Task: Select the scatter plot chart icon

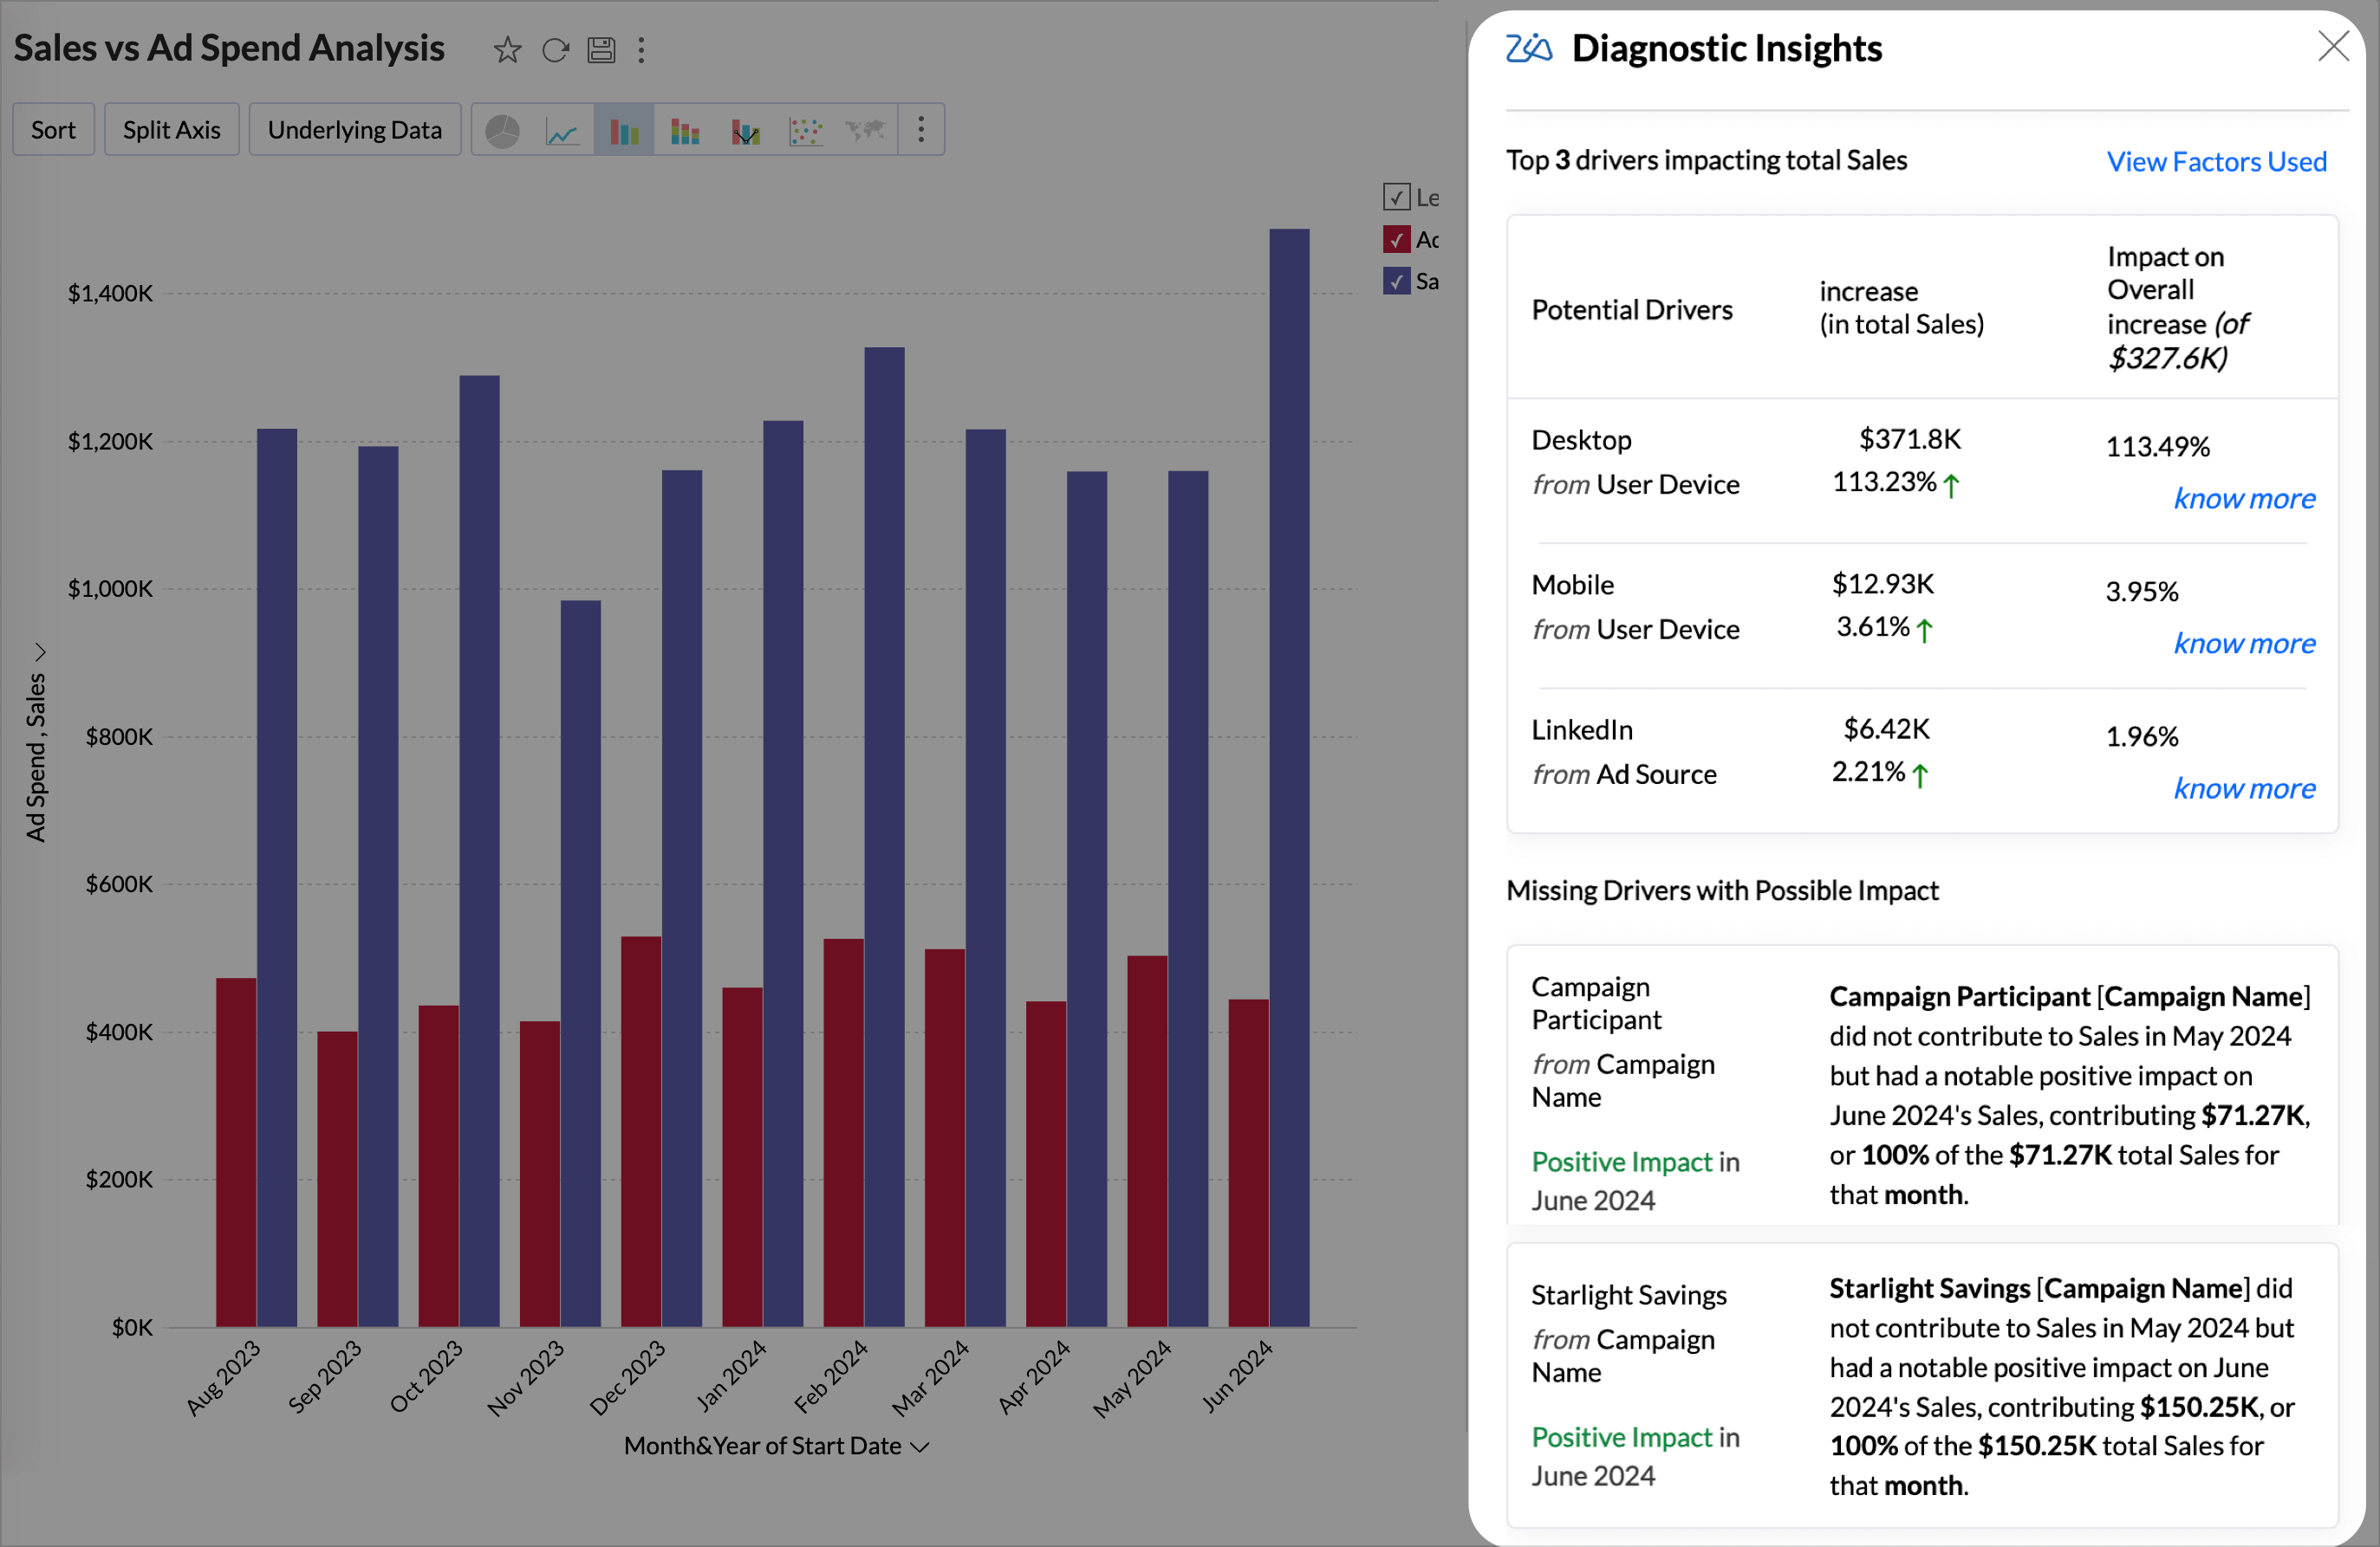Action: point(805,131)
